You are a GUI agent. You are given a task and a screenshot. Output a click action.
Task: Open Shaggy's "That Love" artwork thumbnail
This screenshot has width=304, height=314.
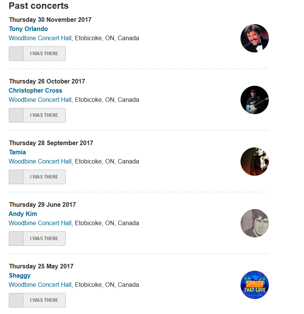click(x=254, y=285)
